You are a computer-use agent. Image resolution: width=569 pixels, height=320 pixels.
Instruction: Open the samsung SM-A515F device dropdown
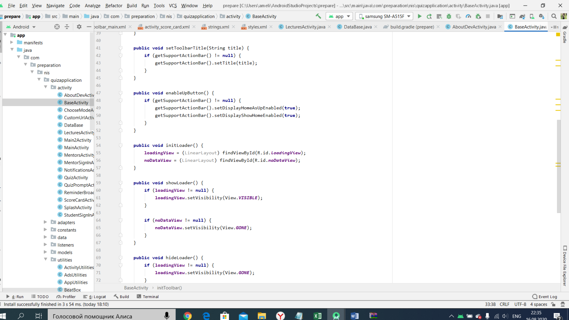pos(384,16)
